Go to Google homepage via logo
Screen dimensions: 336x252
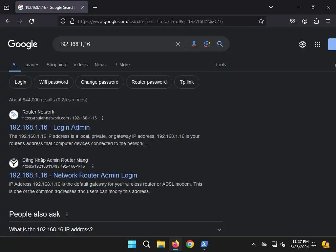[23, 44]
